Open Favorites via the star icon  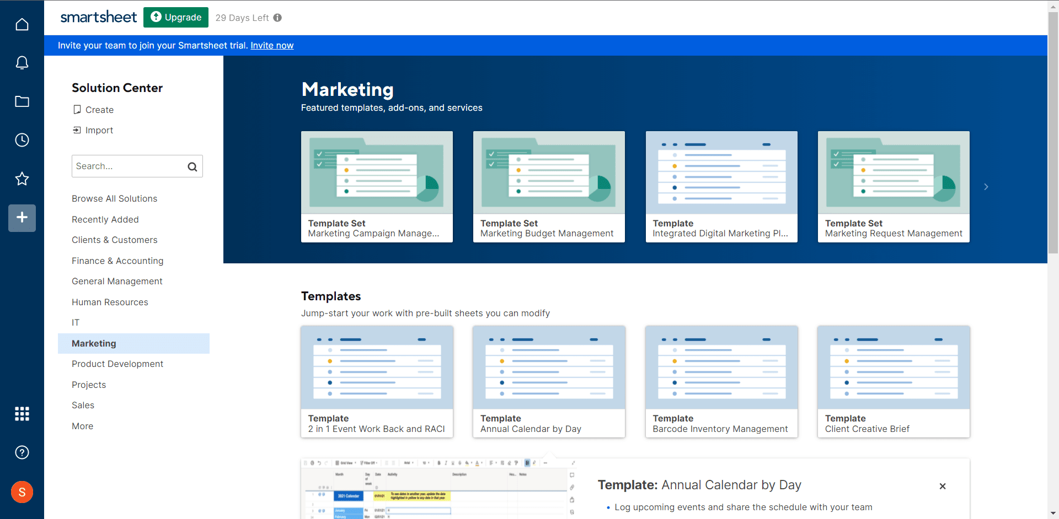pos(22,179)
